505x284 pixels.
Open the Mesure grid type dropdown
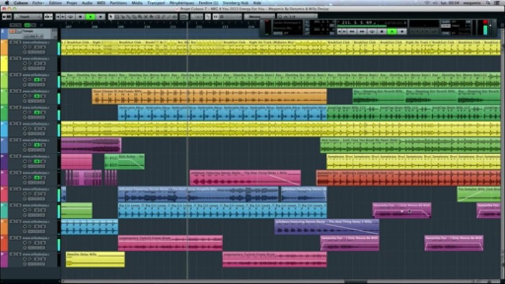click(259, 17)
